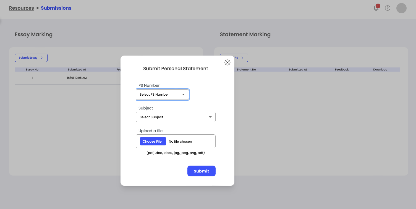Click the Submit Essay button
The width and height of the screenshot is (416, 209).
pyautogui.click(x=31, y=58)
